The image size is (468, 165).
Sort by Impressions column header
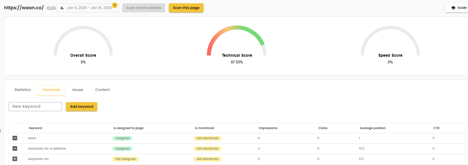click(268, 128)
